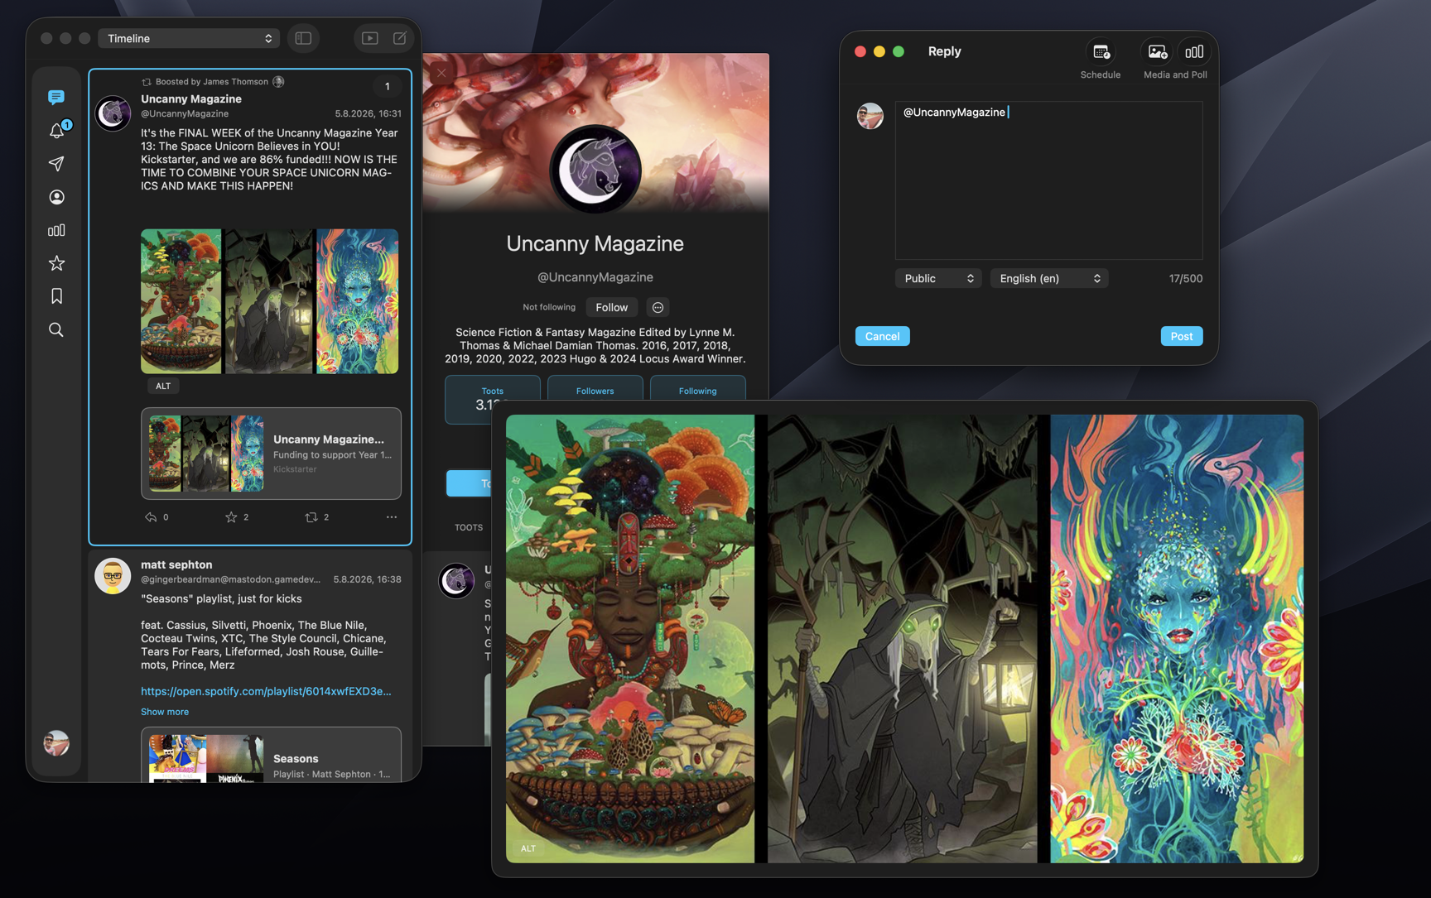The image size is (1431, 898).
Task: Open the dark forest artwork thumbnail in the post
Action: [x=269, y=301]
